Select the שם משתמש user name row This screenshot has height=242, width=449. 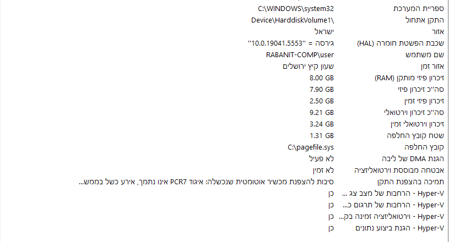pyautogui.click(x=425, y=54)
